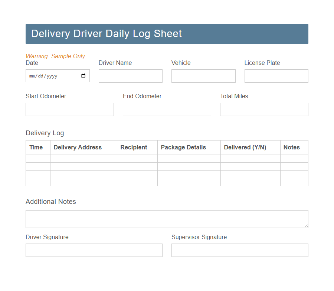Click the first Delivered (Y/N) cell
334x291 pixels.
tap(250, 158)
